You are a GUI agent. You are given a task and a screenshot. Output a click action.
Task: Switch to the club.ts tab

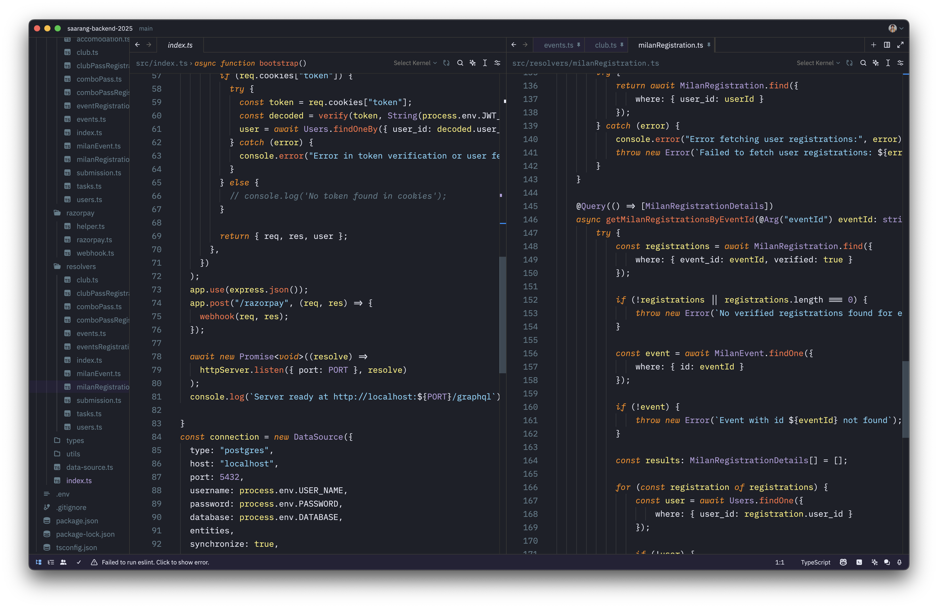click(x=606, y=45)
